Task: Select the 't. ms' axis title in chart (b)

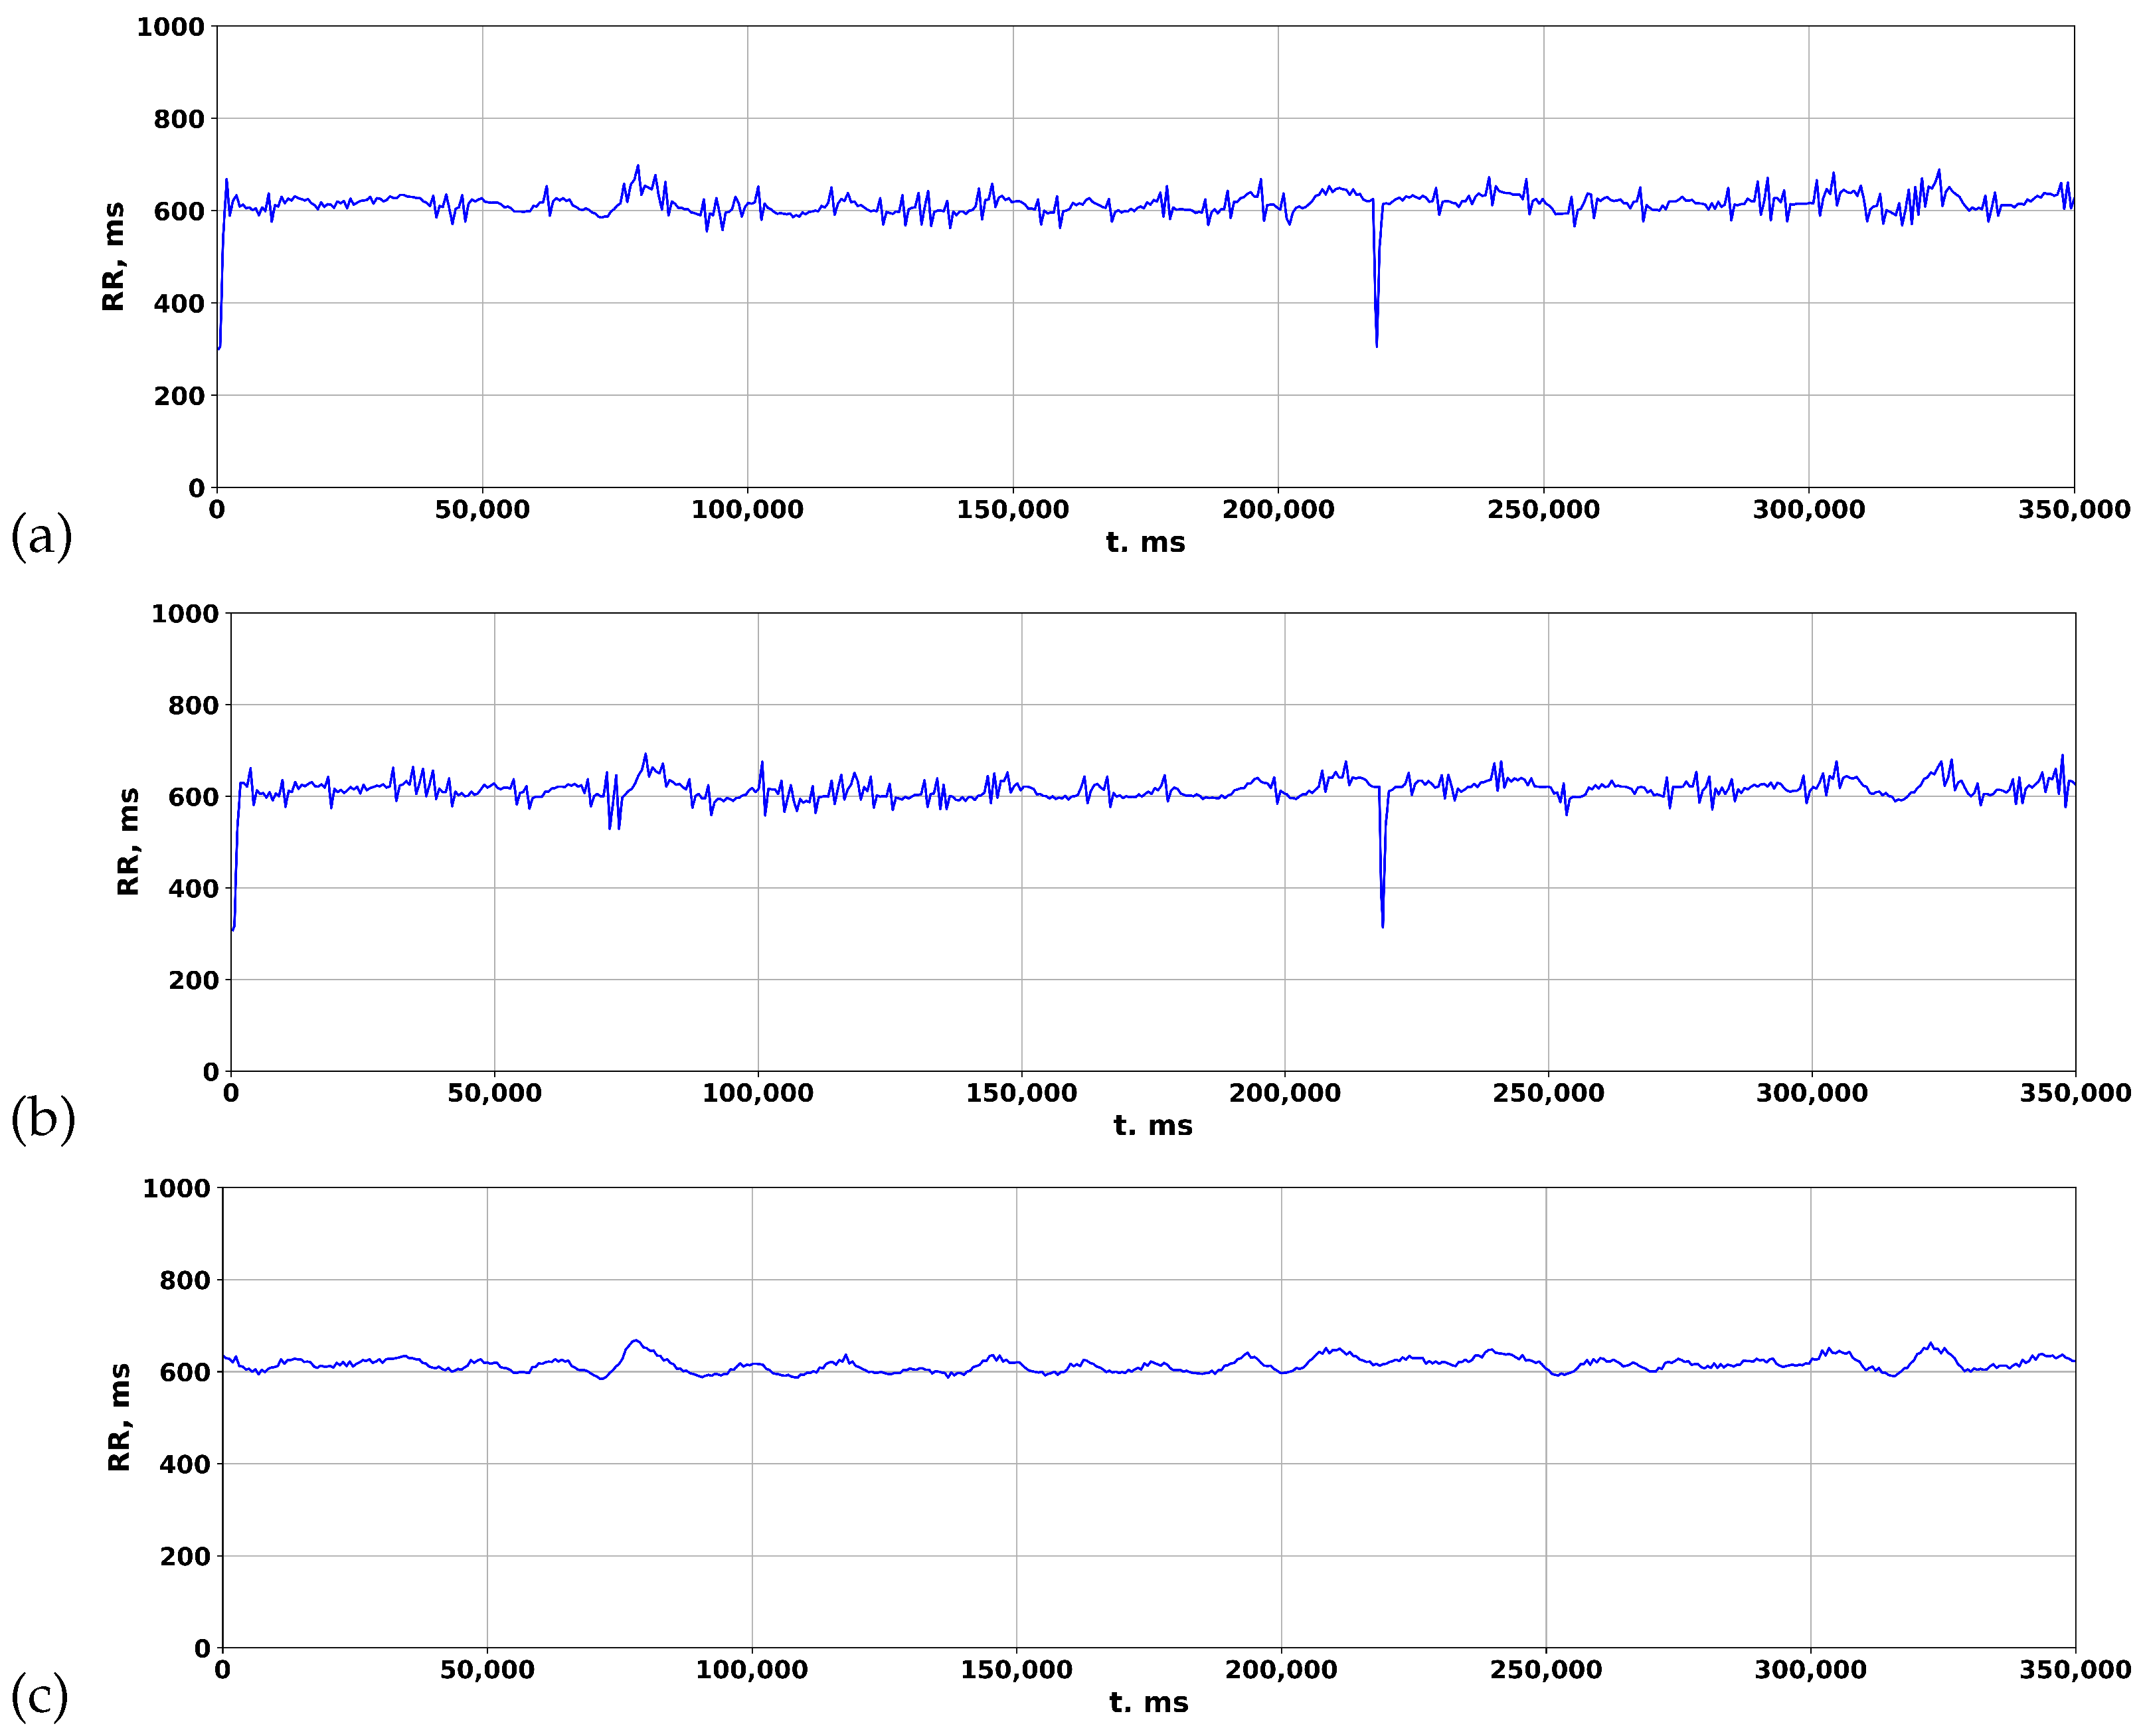Action: [1153, 1126]
